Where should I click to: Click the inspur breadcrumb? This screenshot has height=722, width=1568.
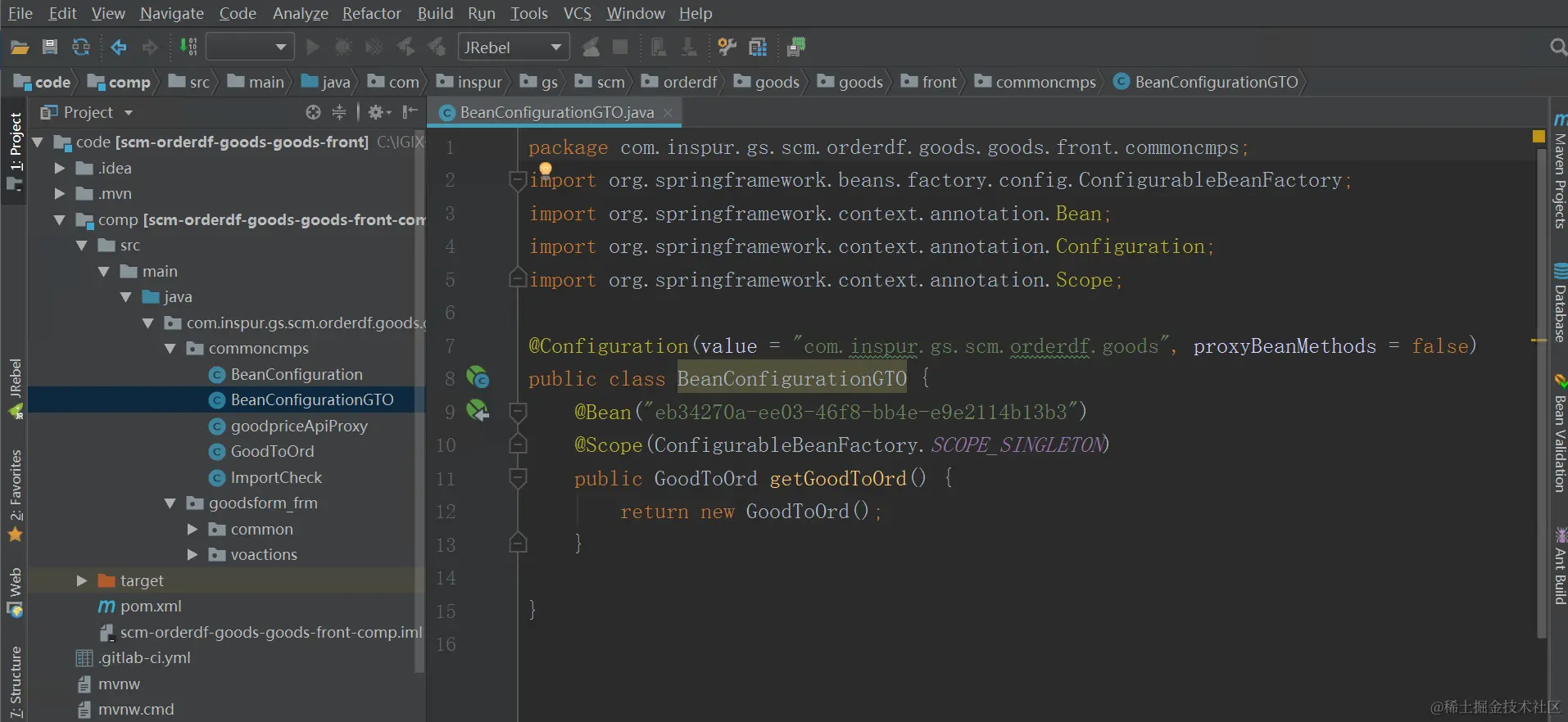469,82
